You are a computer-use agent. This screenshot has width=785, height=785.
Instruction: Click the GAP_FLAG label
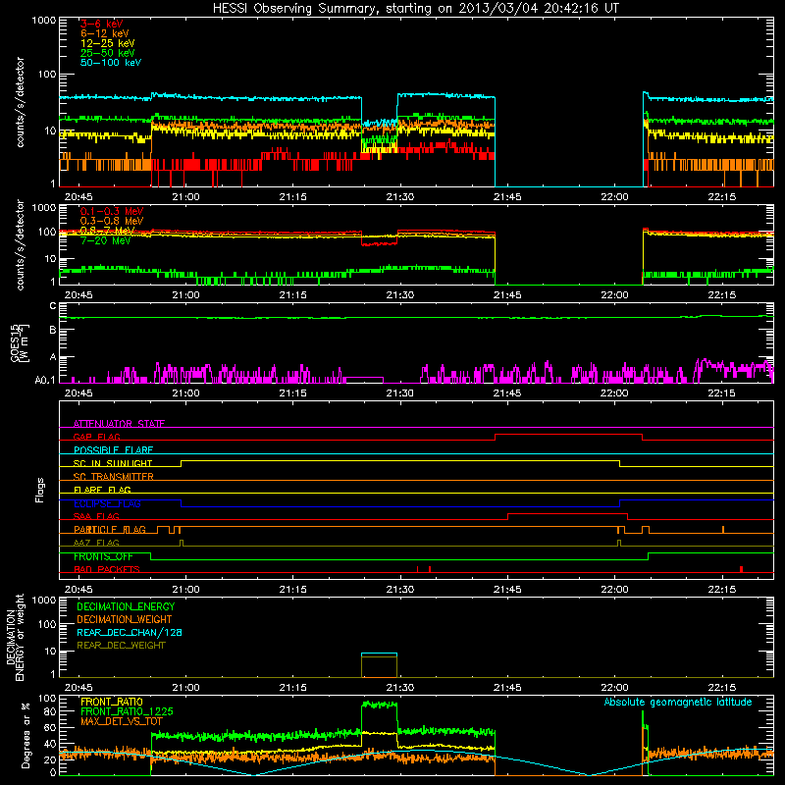(96, 437)
